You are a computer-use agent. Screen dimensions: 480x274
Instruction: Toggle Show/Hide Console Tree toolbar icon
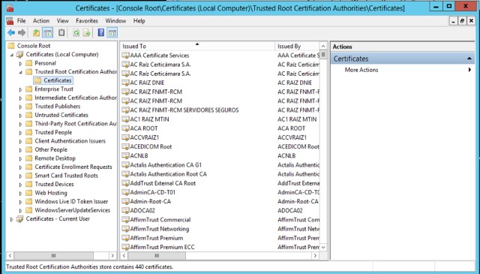tap(47, 32)
